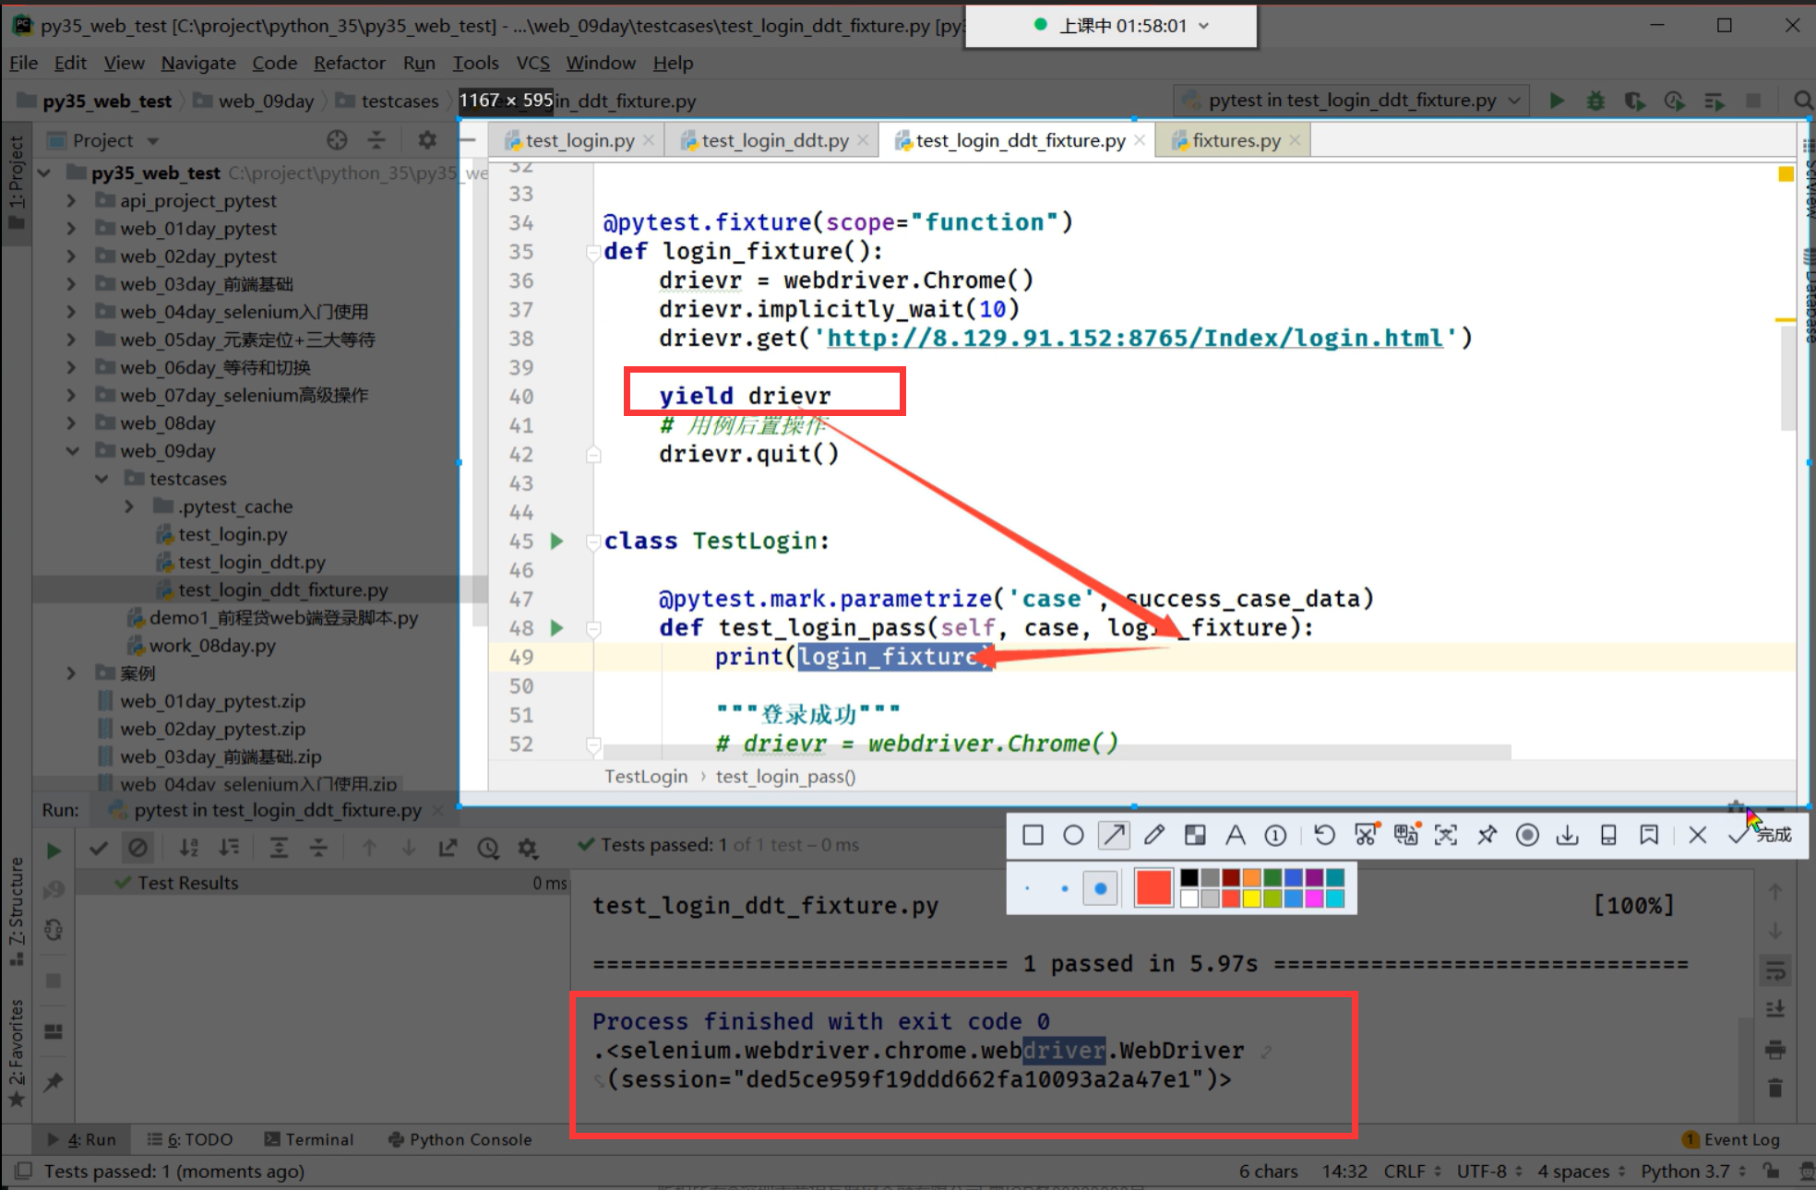Toggle show ignored tests button
This screenshot has height=1190, width=1816.
tap(137, 848)
